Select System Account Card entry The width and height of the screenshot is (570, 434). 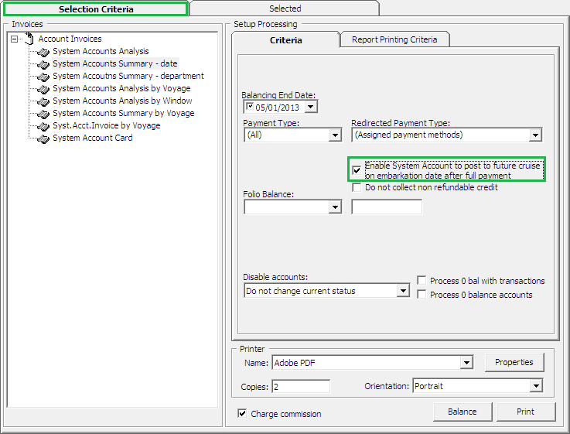[x=93, y=138]
